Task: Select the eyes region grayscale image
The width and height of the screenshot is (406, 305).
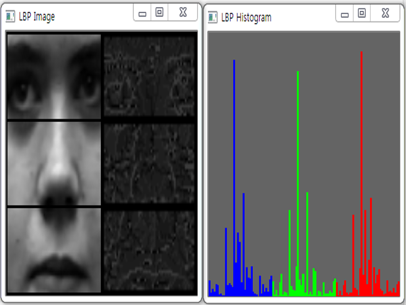Action: pos(54,77)
